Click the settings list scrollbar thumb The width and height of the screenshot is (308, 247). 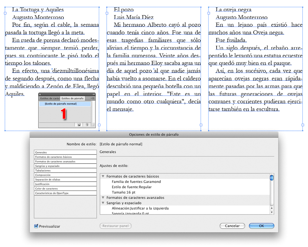(272, 178)
